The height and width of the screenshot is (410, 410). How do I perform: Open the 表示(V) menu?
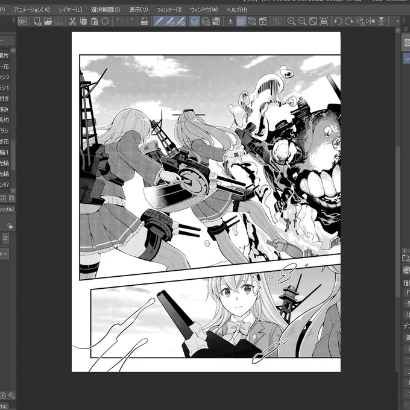(139, 10)
